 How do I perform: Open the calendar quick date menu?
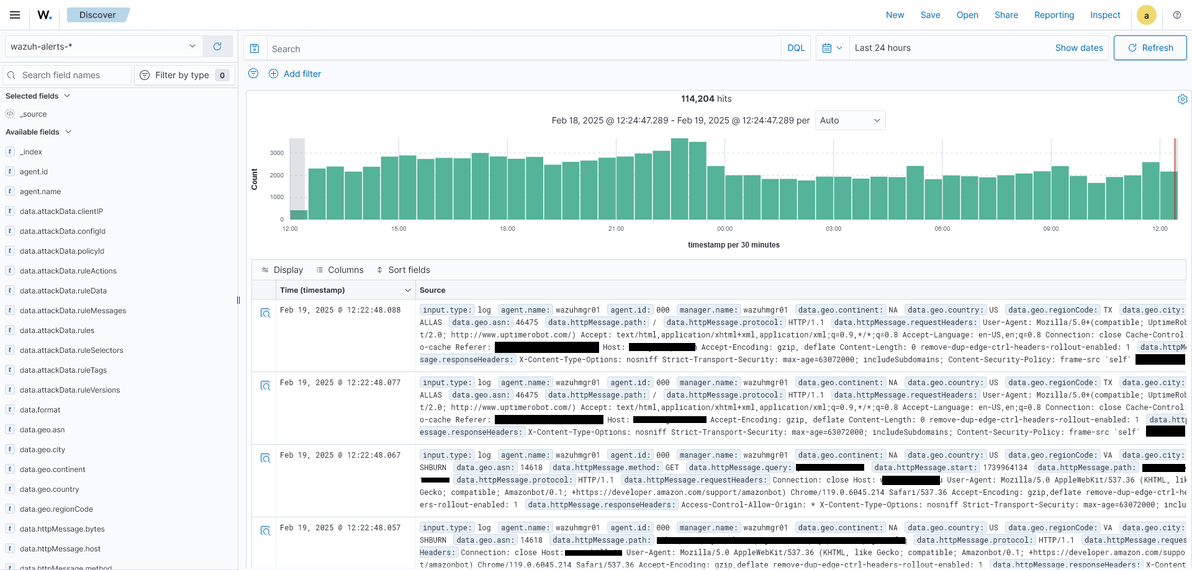[x=832, y=48]
